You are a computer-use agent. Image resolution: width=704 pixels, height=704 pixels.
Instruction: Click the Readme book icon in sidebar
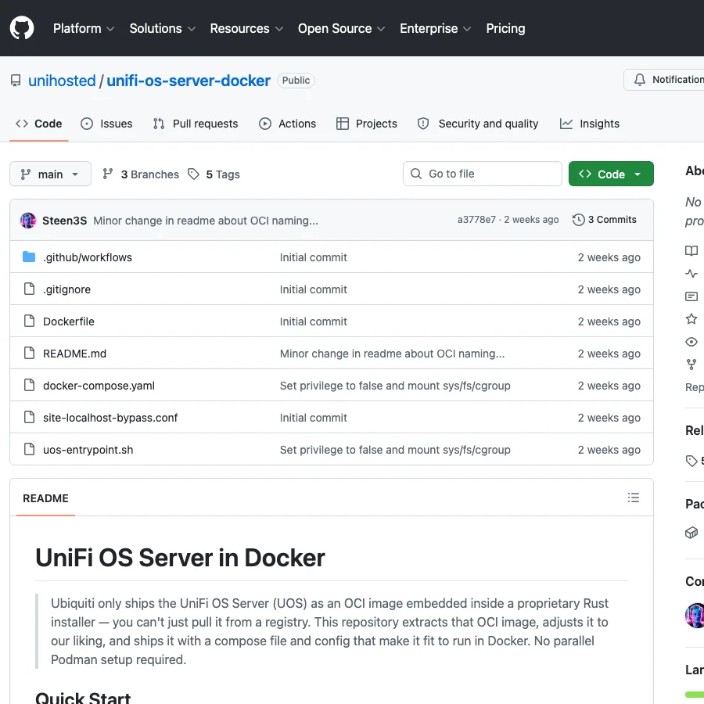point(691,250)
